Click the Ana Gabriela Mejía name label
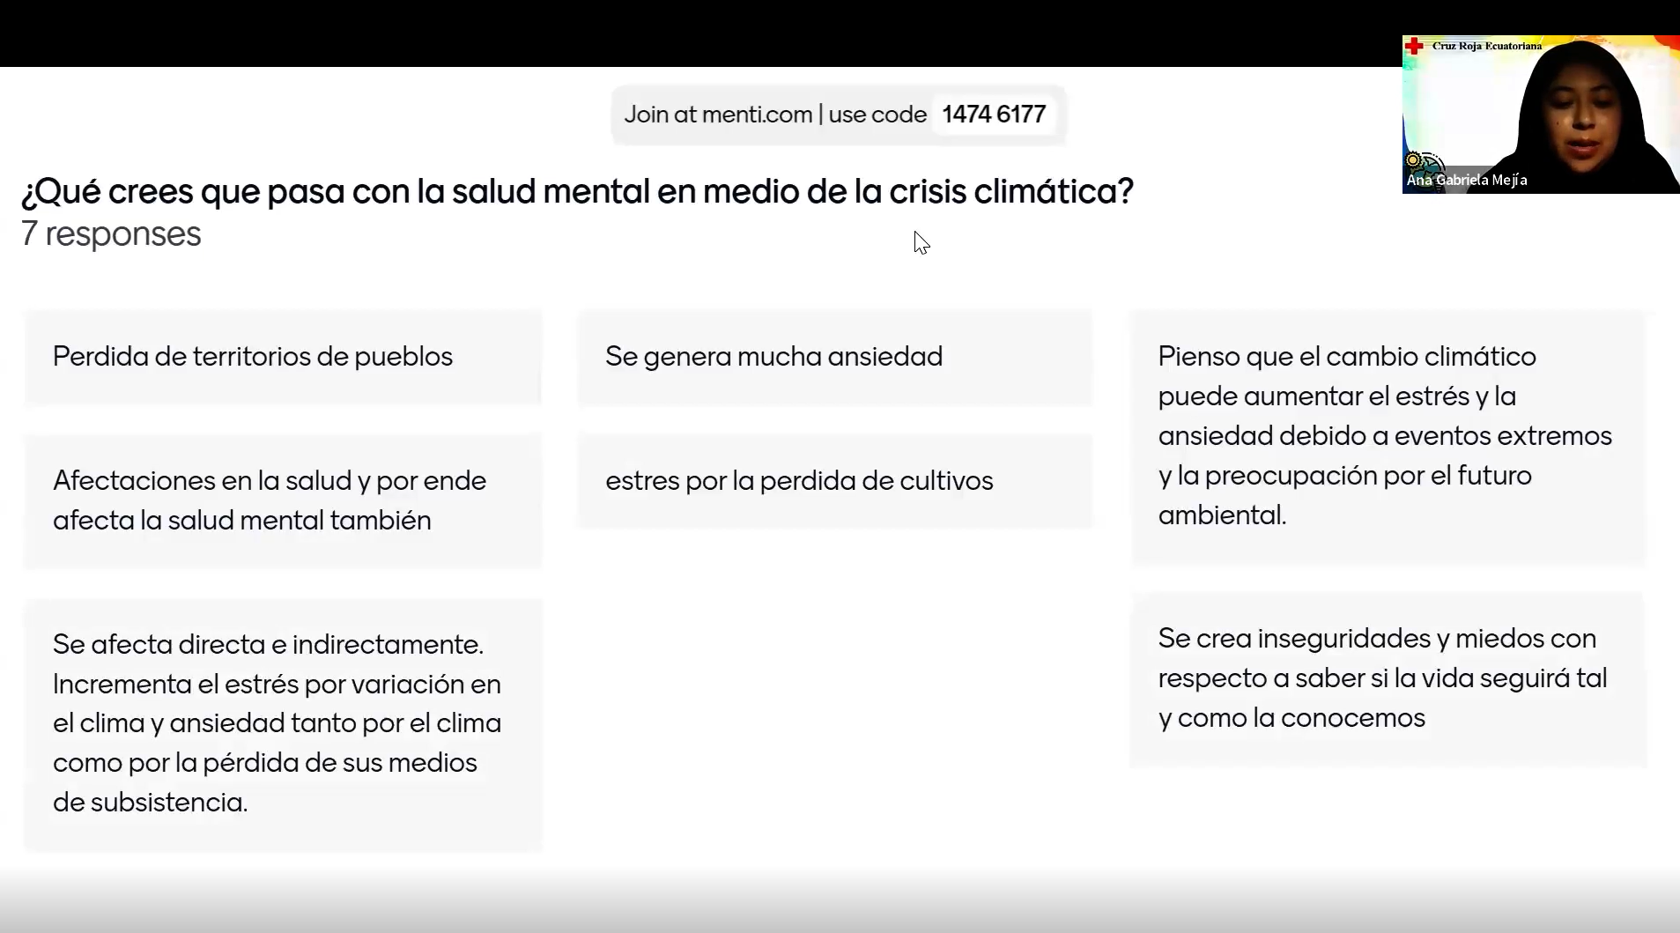This screenshot has width=1680, height=933. tap(1467, 180)
